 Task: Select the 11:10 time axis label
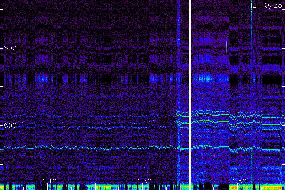[47, 181]
